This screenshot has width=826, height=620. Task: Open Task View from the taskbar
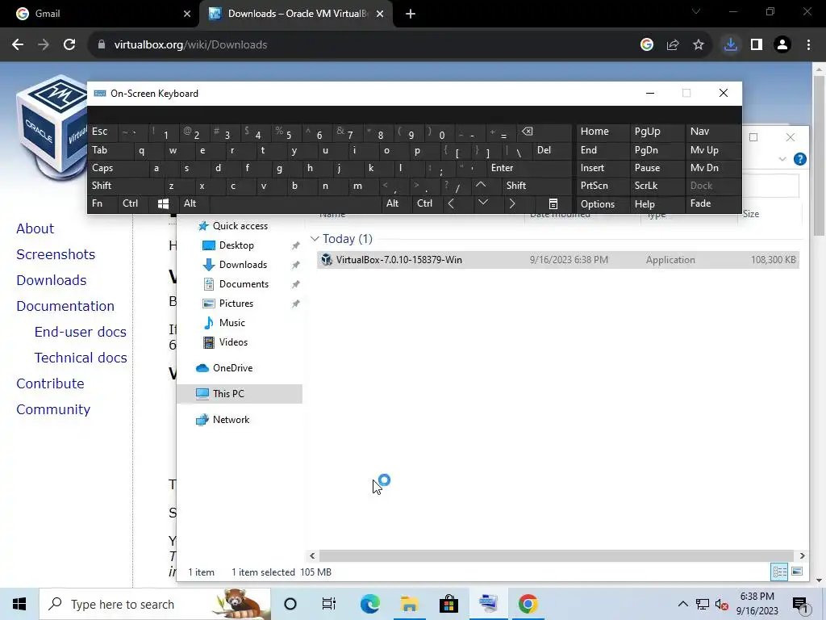point(329,604)
